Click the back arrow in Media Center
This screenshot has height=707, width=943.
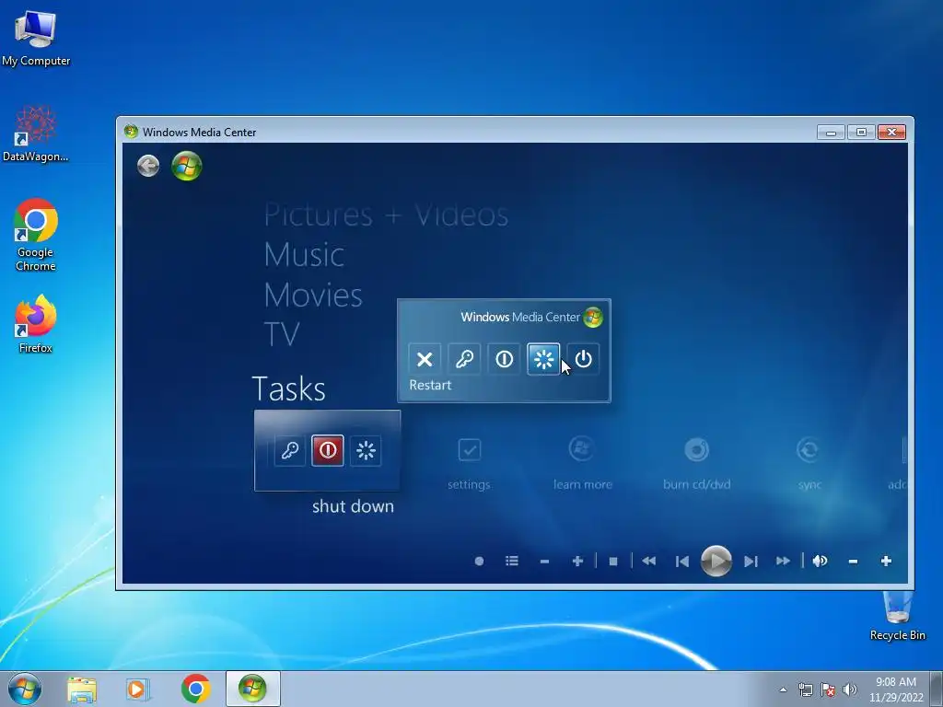pos(148,166)
